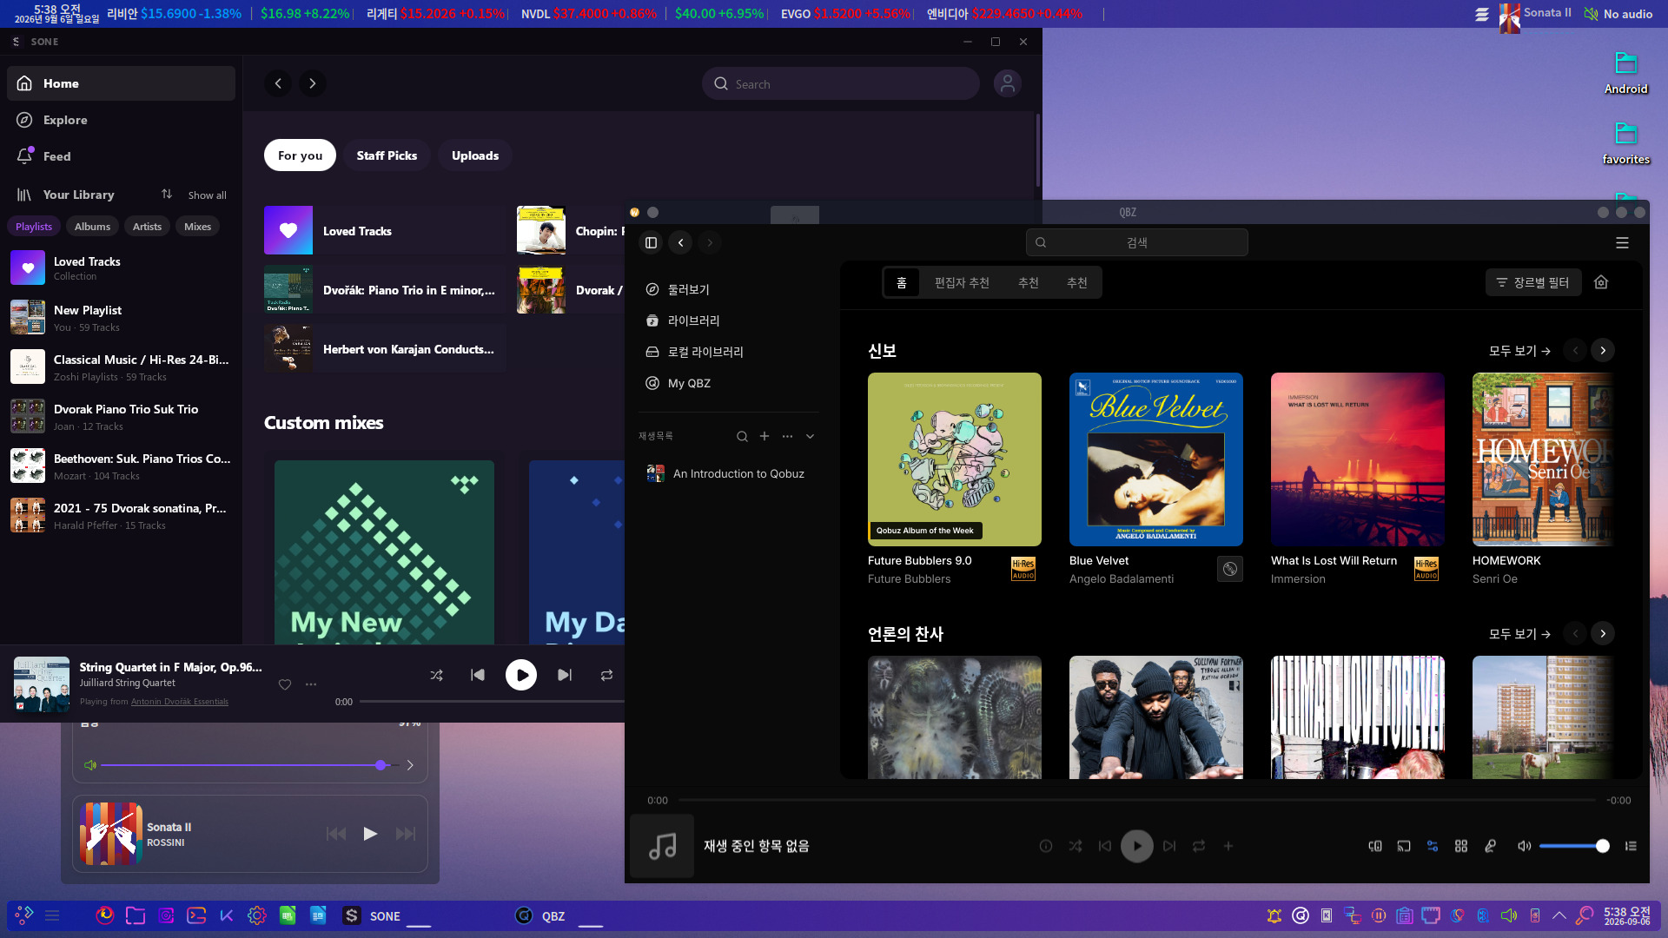Select the For you tab in SONE

(x=300, y=155)
